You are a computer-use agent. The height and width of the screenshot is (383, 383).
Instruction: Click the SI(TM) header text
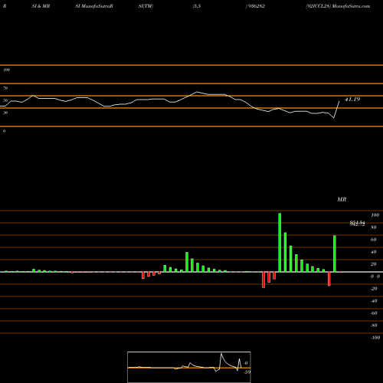point(146,6)
